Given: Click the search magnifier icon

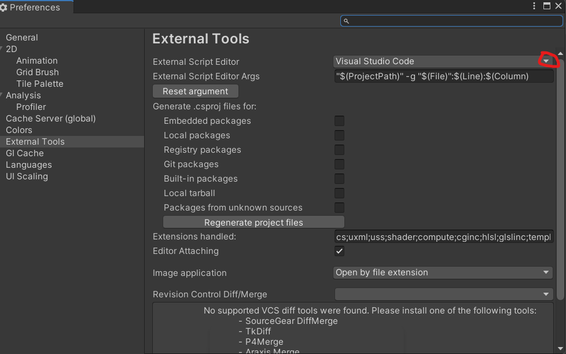Looking at the screenshot, I should pyautogui.click(x=346, y=21).
